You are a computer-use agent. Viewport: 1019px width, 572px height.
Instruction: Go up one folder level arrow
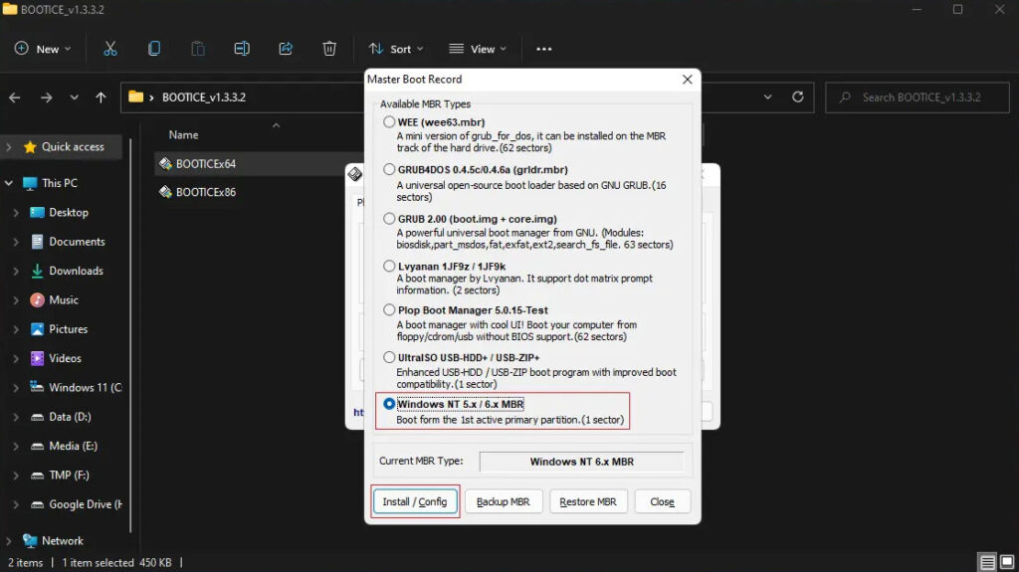pyautogui.click(x=101, y=97)
